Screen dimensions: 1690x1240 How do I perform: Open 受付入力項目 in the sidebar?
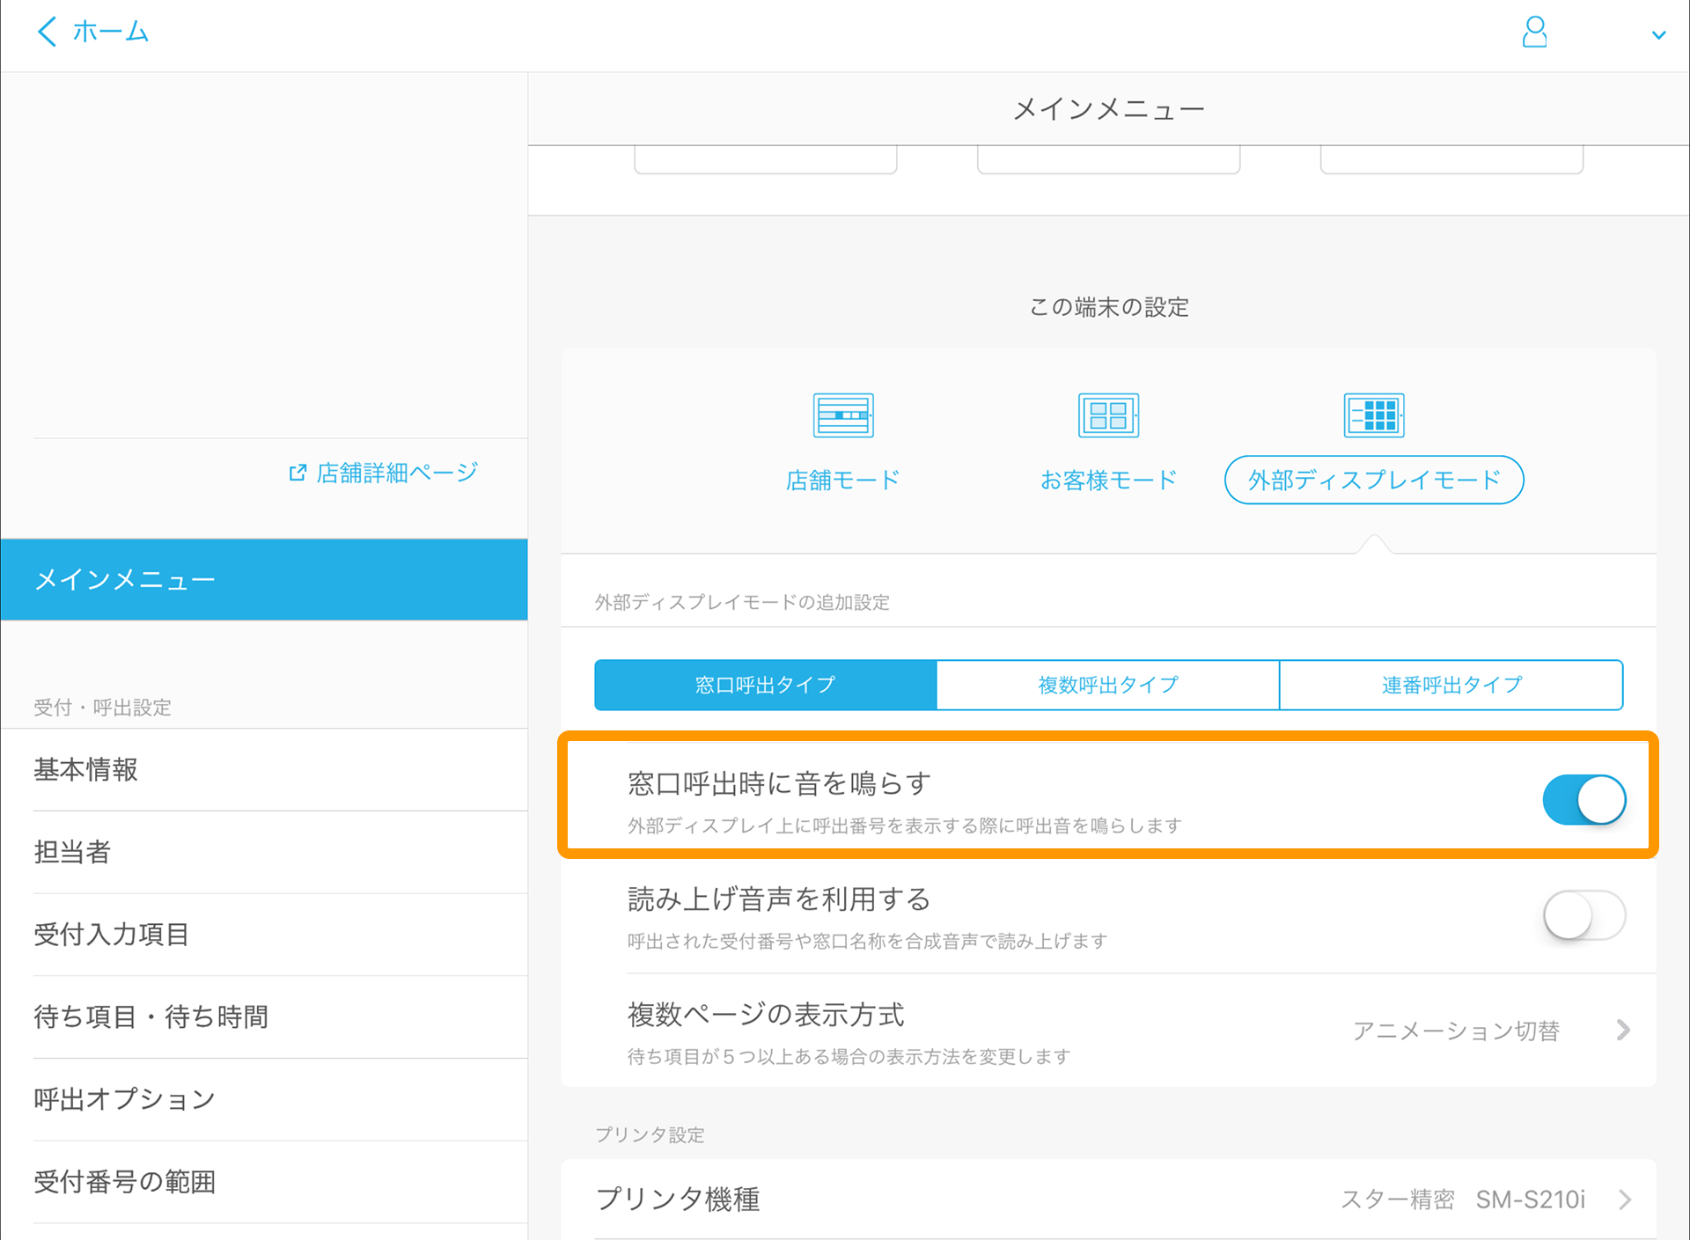[x=264, y=935]
